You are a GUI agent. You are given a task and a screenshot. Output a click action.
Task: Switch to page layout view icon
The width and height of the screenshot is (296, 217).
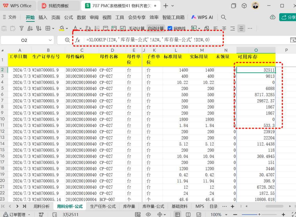tap(188, 214)
